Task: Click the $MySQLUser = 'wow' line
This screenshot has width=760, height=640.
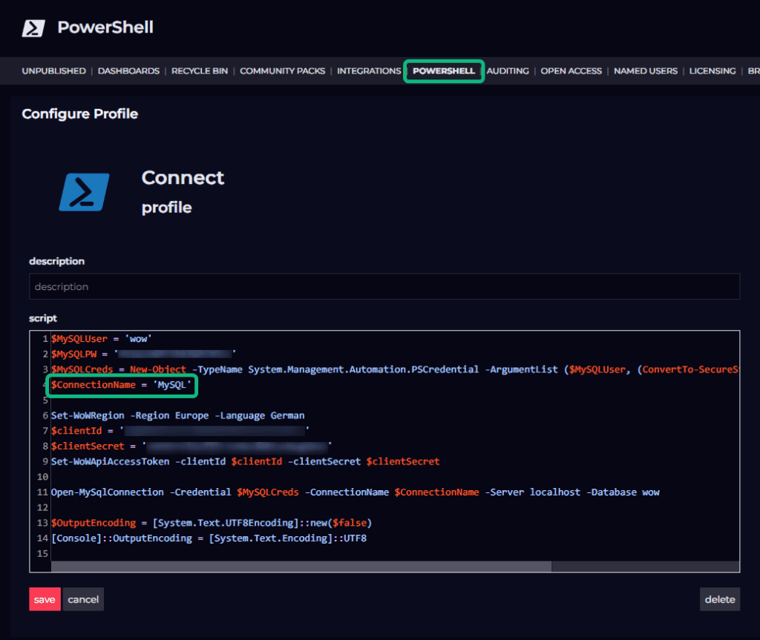Action: click(101, 339)
